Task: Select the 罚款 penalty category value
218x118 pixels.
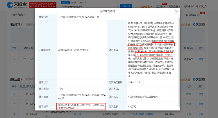Action: coord(61,89)
